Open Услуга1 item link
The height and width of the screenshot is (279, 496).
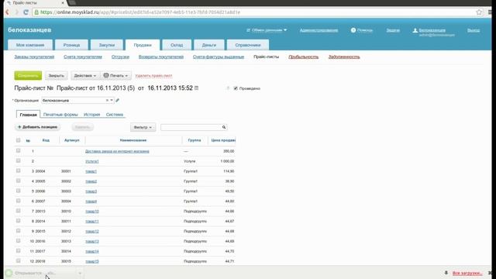[92, 161]
